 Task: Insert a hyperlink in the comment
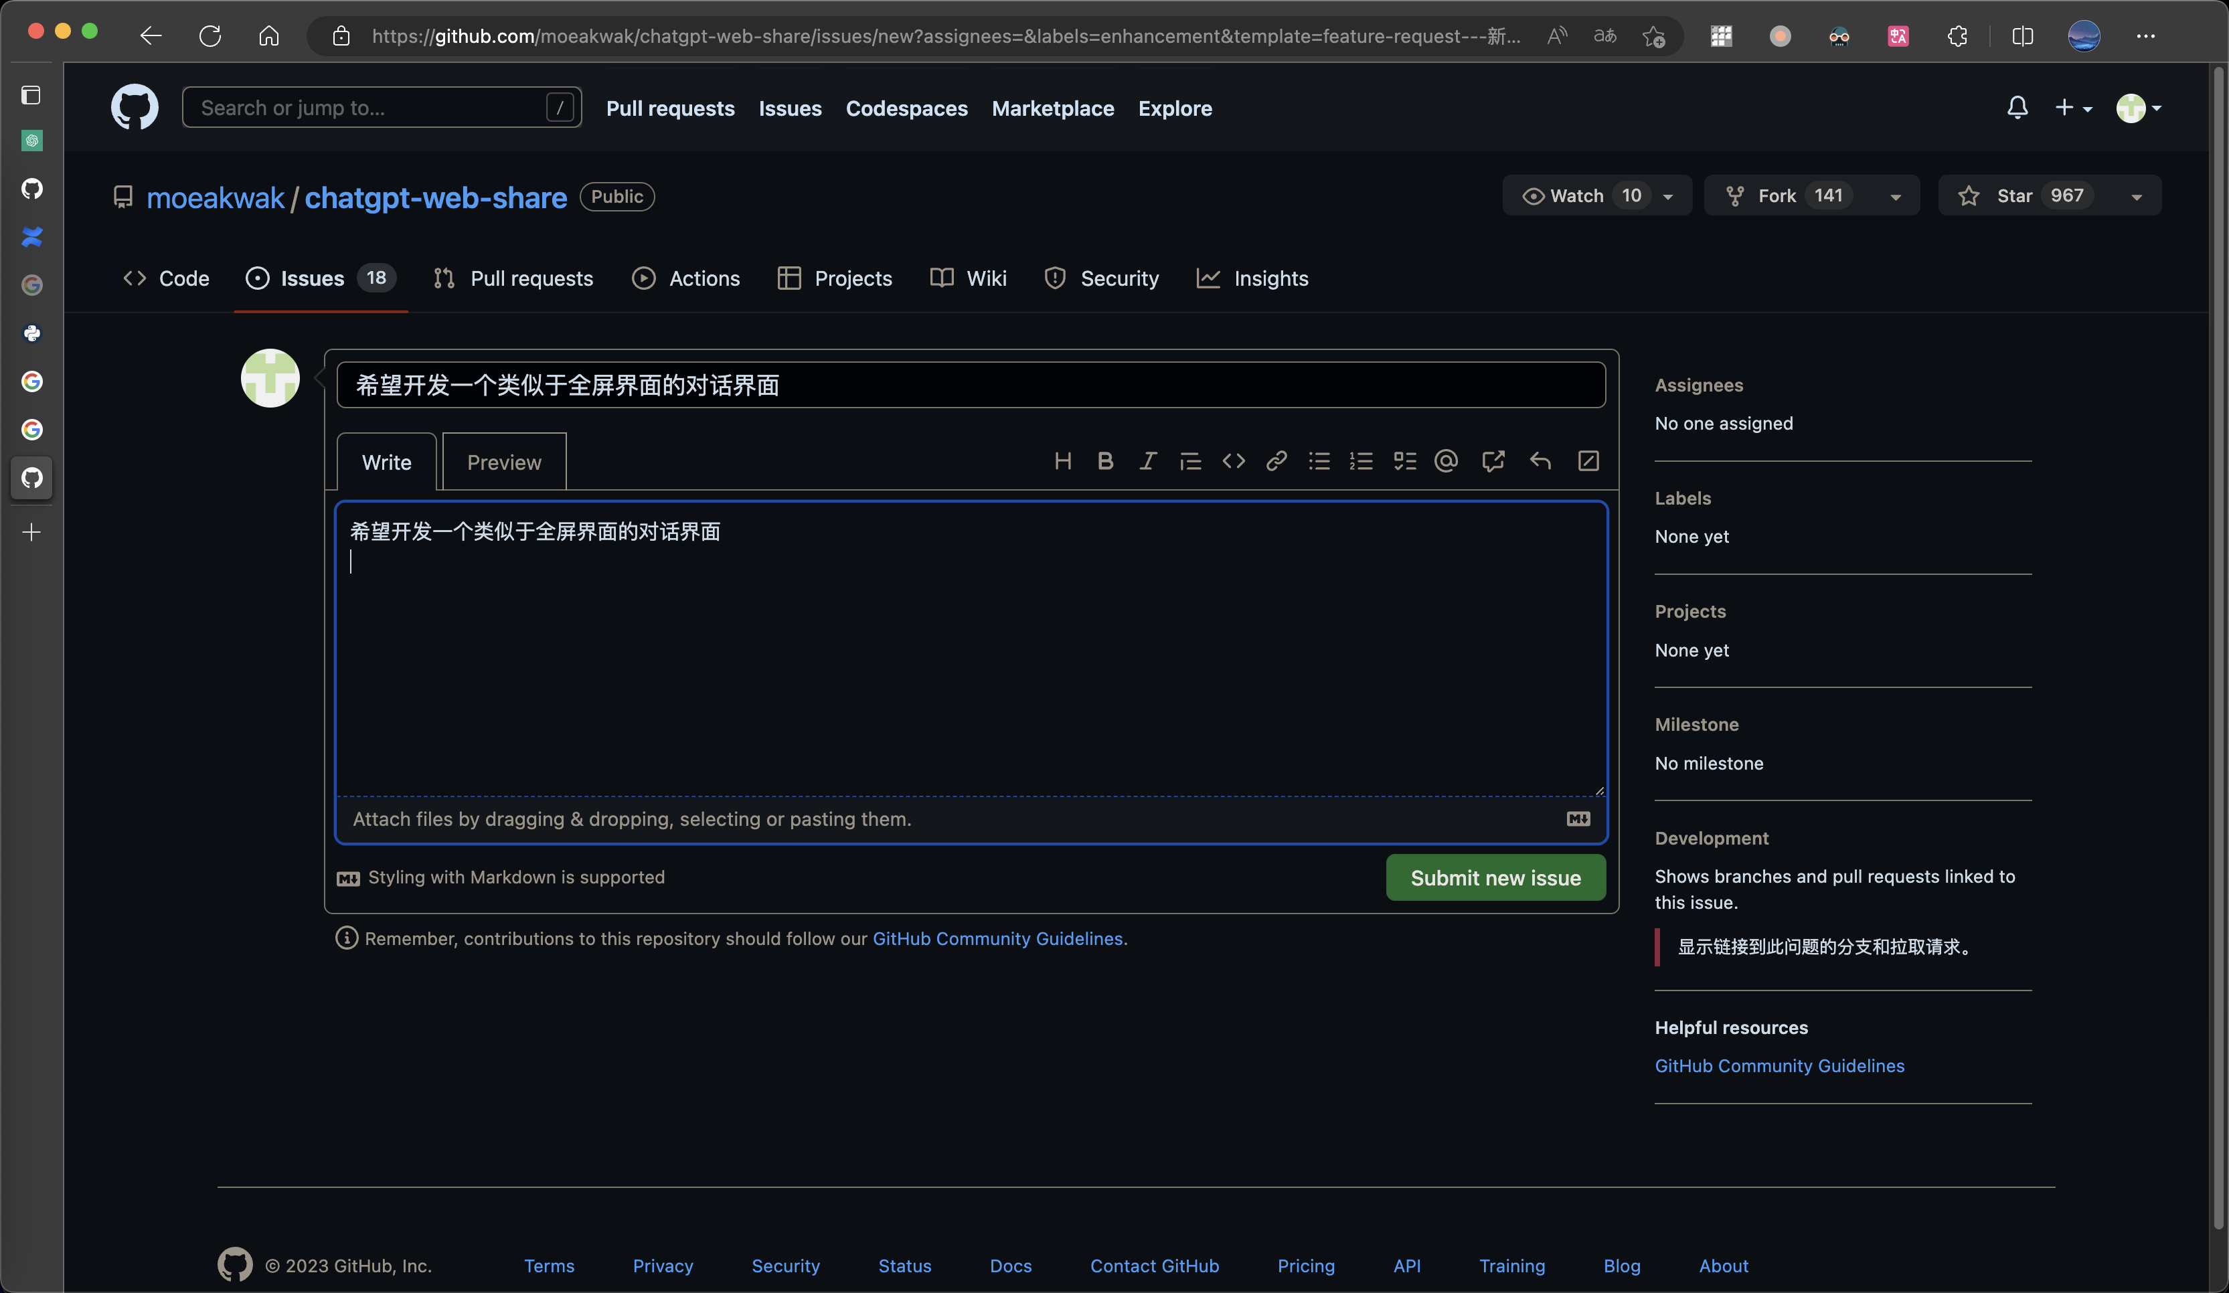[1276, 460]
